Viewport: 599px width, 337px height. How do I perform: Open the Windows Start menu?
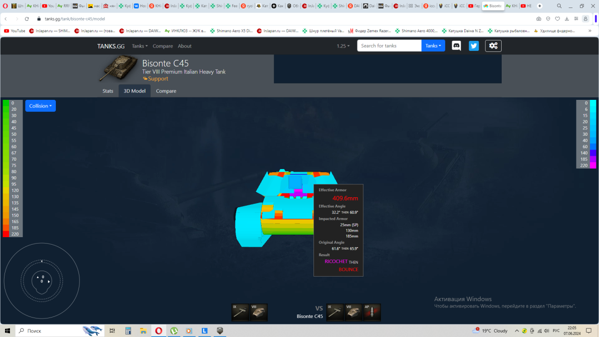[x=7, y=331]
